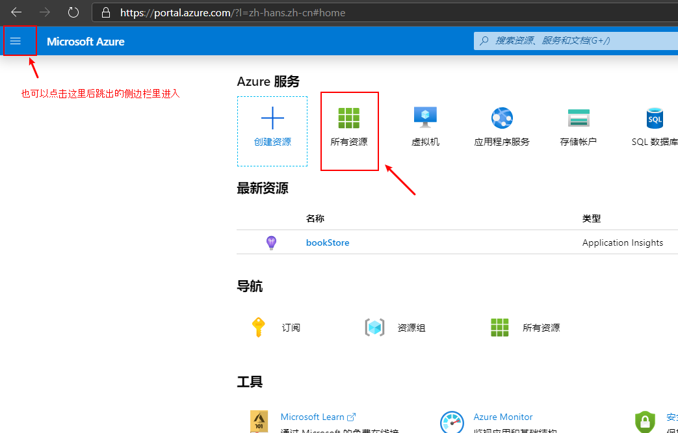Open 所有资源 grid icon under 导航
Image resolution: width=678 pixels, height=433 pixels.
coord(500,328)
